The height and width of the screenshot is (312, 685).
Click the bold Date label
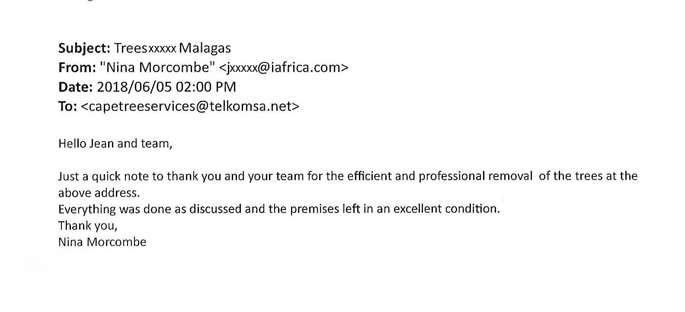pos(75,87)
